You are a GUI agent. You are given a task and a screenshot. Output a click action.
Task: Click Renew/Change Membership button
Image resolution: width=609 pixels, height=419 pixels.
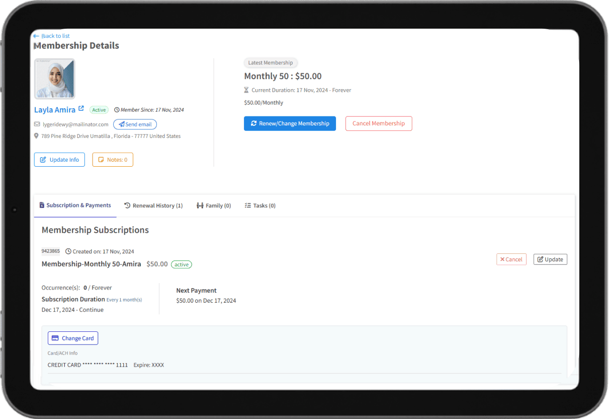pos(290,123)
